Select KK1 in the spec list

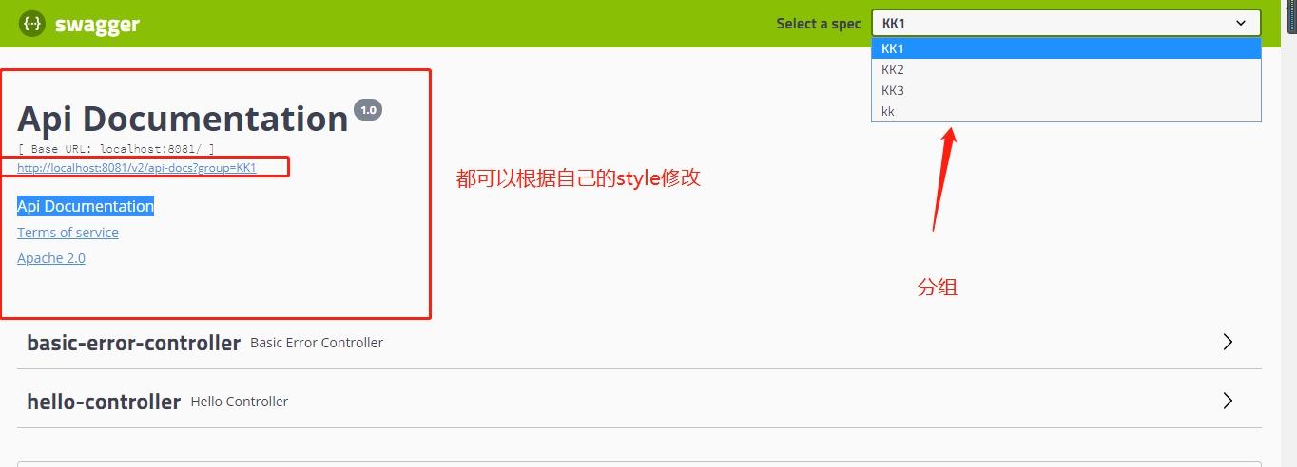1066,48
